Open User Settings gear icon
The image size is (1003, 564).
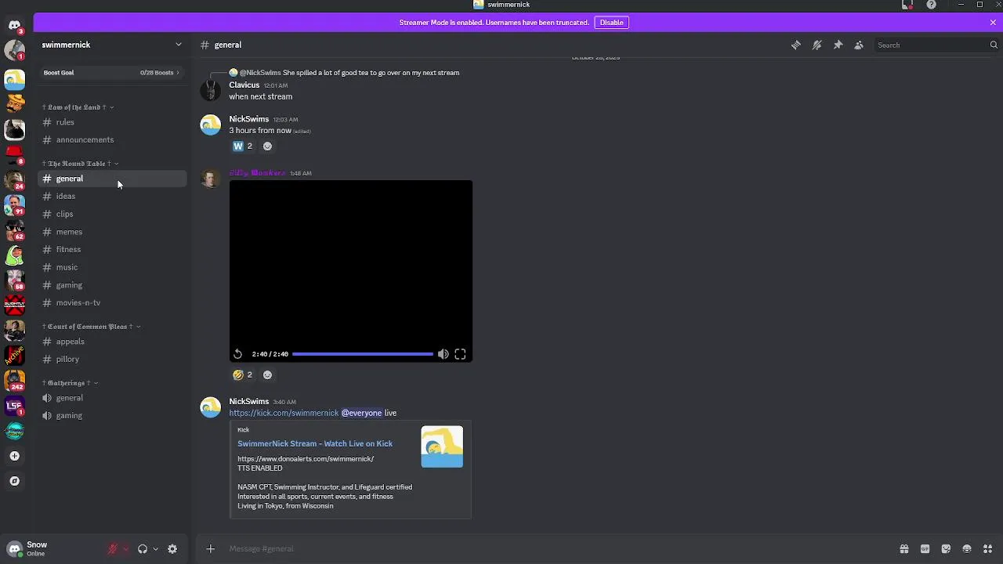coord(172,549)
